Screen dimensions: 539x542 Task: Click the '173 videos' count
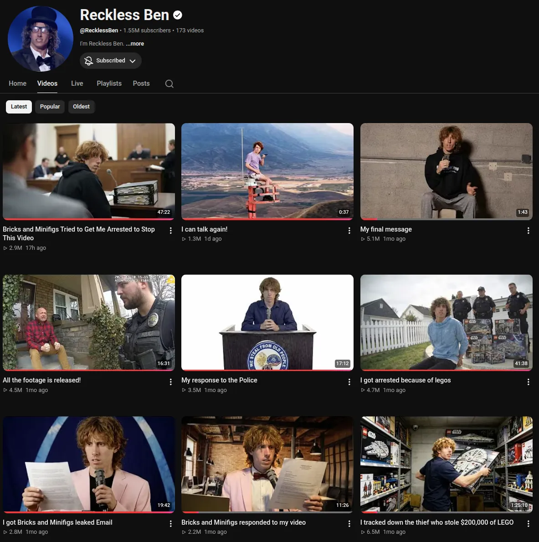tap(190, 31)
